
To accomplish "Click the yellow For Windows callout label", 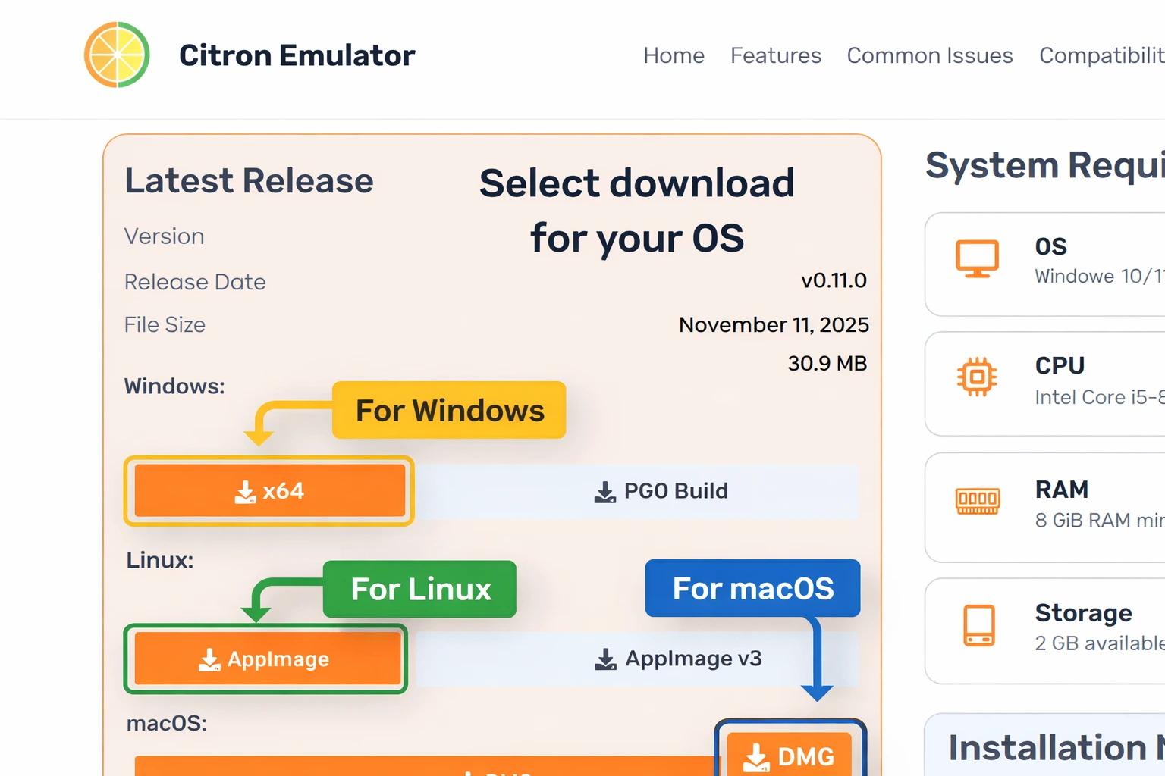I will (x=449, y=410).
